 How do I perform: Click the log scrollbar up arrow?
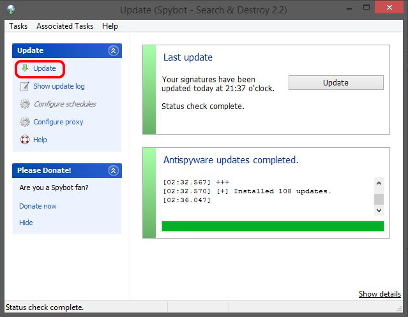click(x=379, y=183)
